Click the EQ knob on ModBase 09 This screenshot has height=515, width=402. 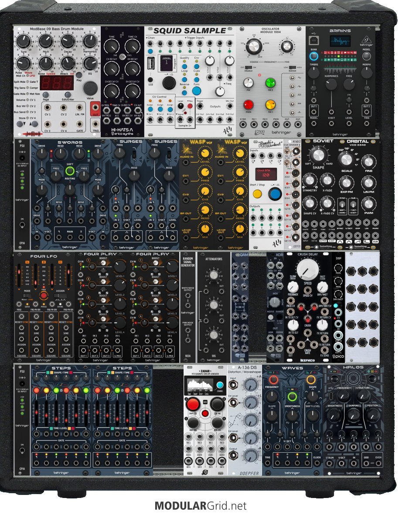tap(90, 63)
